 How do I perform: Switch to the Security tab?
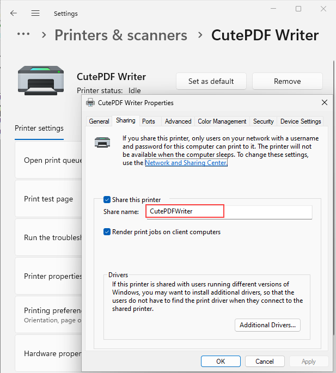(263, 121)
